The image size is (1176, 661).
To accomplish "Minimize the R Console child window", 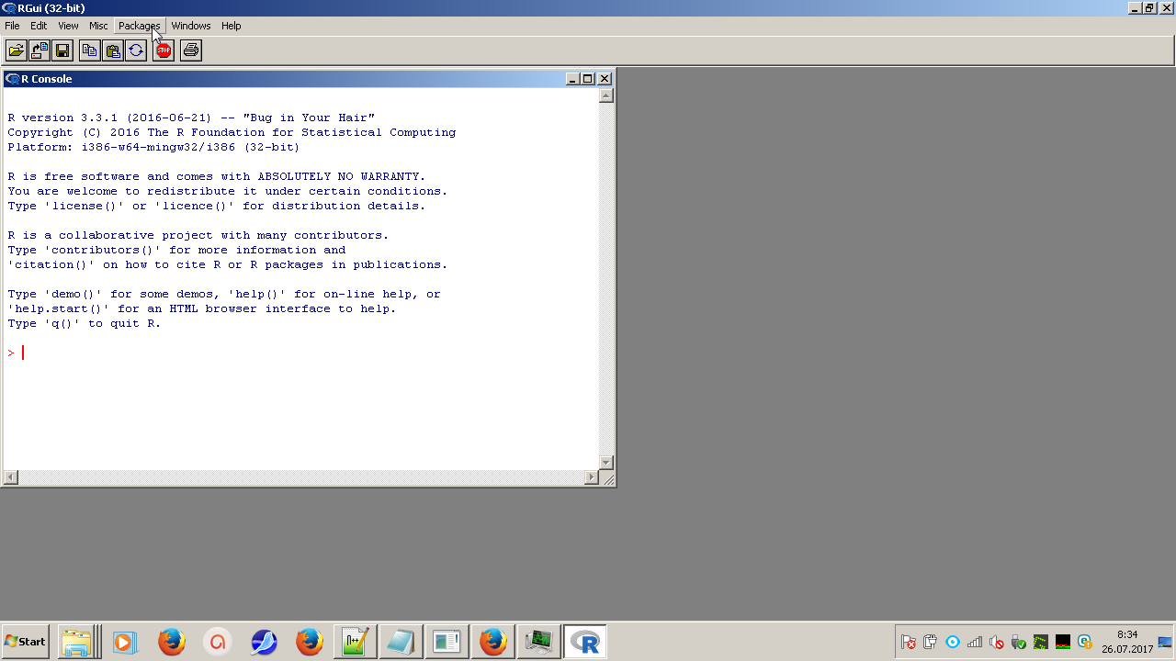I will (572, 79).
